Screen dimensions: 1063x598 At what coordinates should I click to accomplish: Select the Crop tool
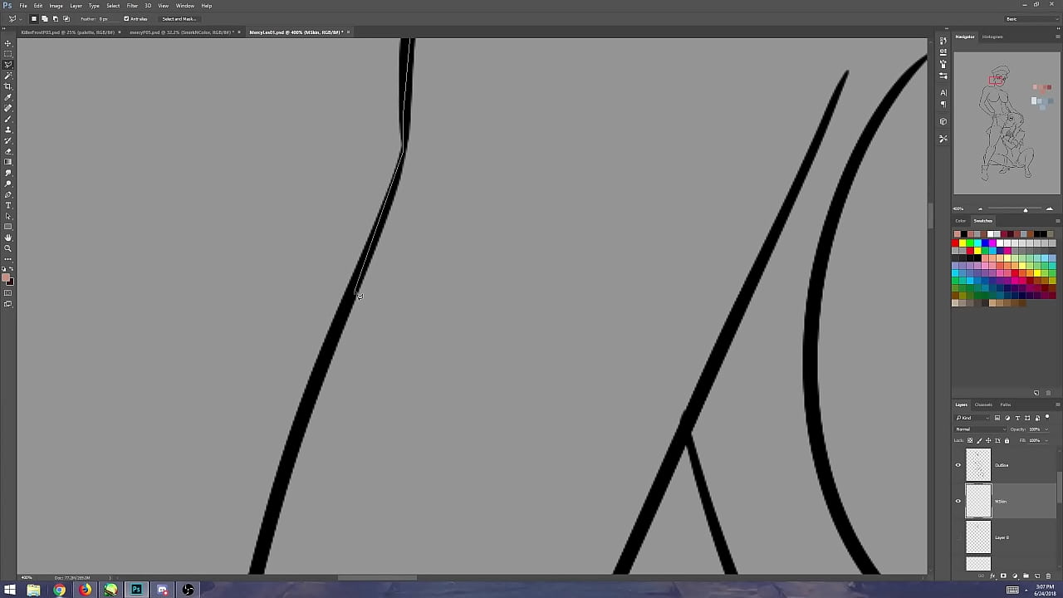pos(8,86)
